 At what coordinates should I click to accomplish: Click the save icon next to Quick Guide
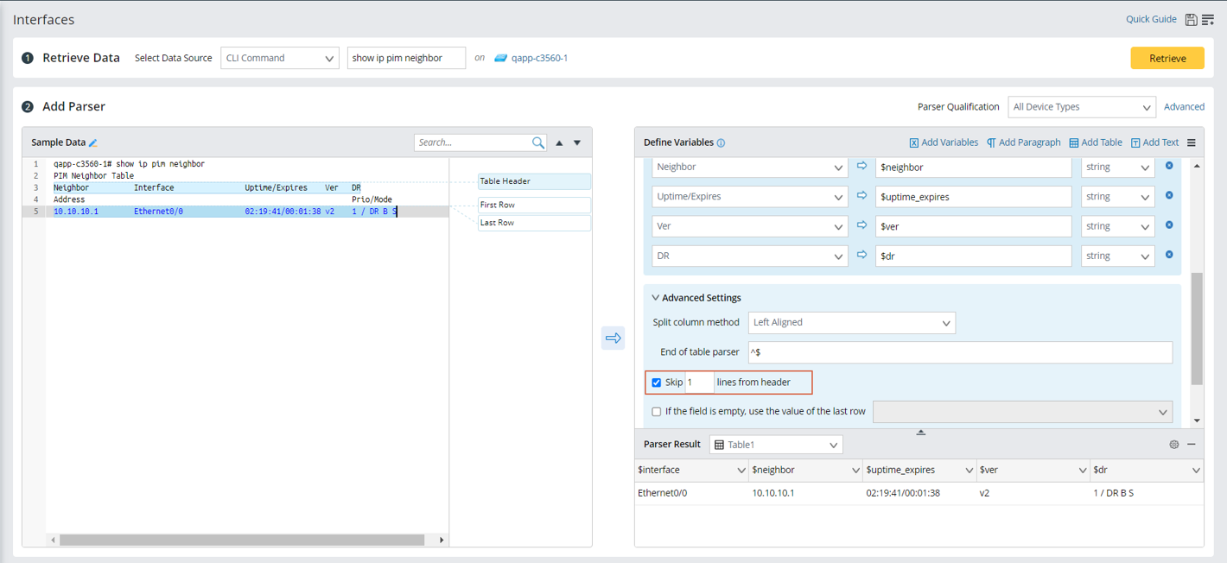(1191, 20)
